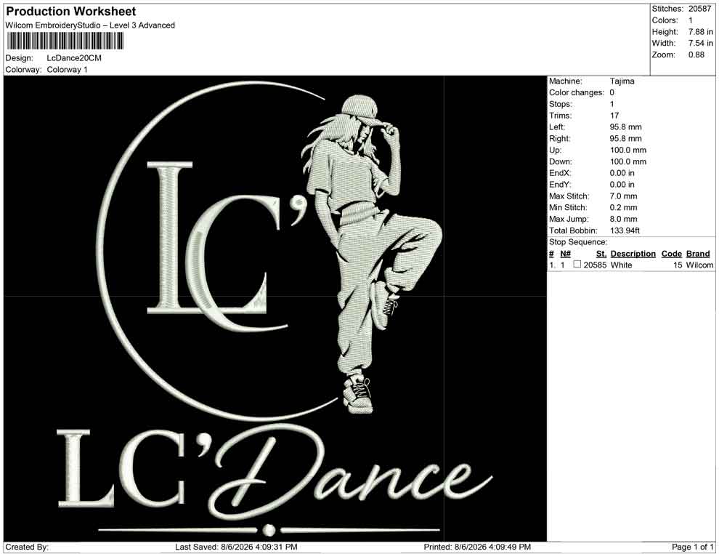Click the 'Page 1 of 1' footer text

(692, 547)
